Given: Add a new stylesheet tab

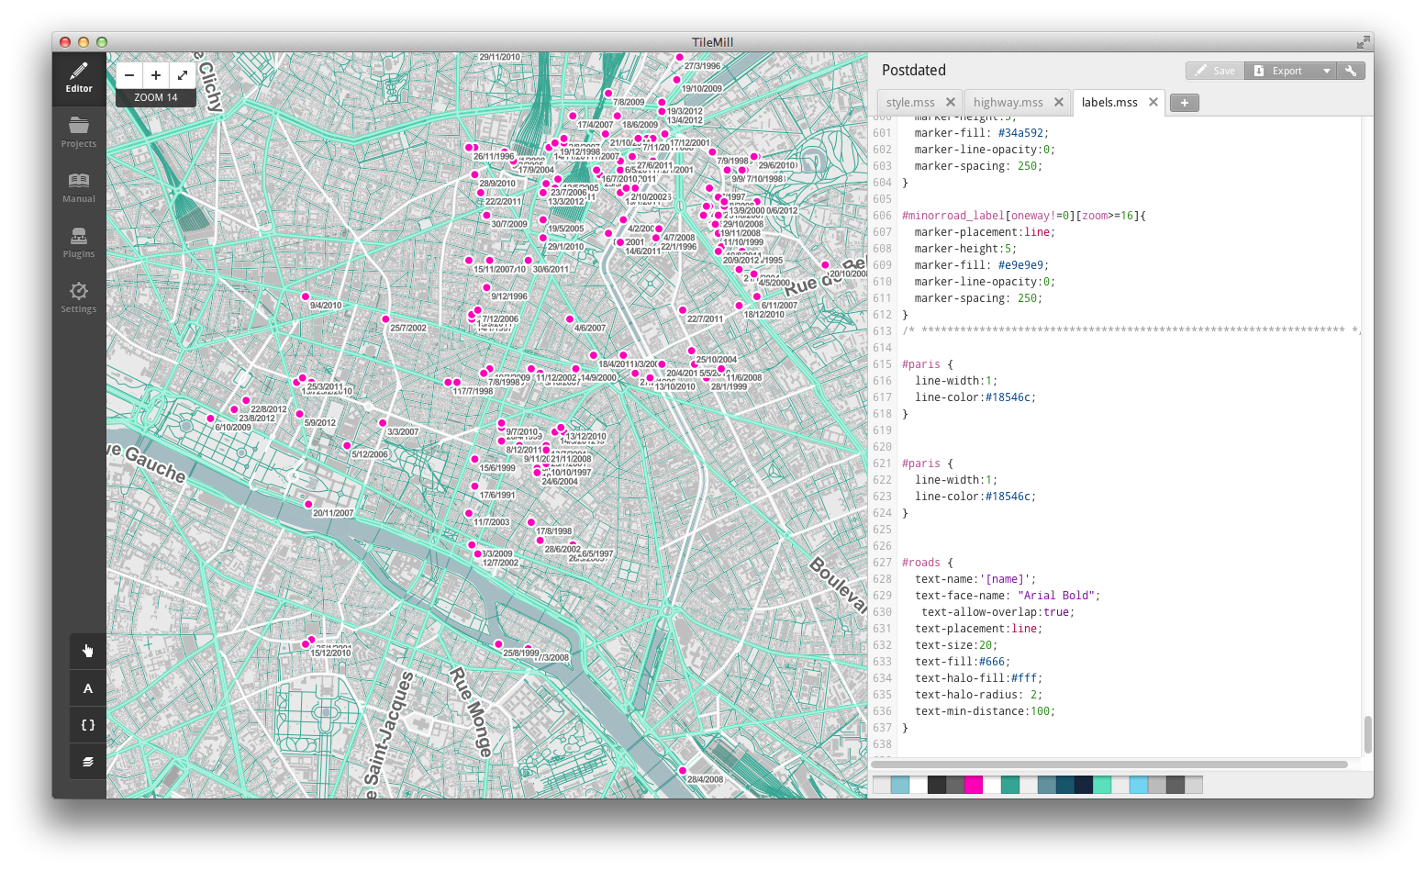Looking at the screenshot, I should click(1185, 103).
